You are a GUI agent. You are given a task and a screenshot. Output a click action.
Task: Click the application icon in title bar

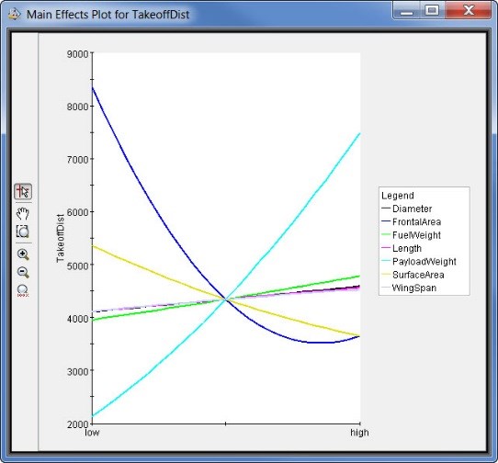14,14
